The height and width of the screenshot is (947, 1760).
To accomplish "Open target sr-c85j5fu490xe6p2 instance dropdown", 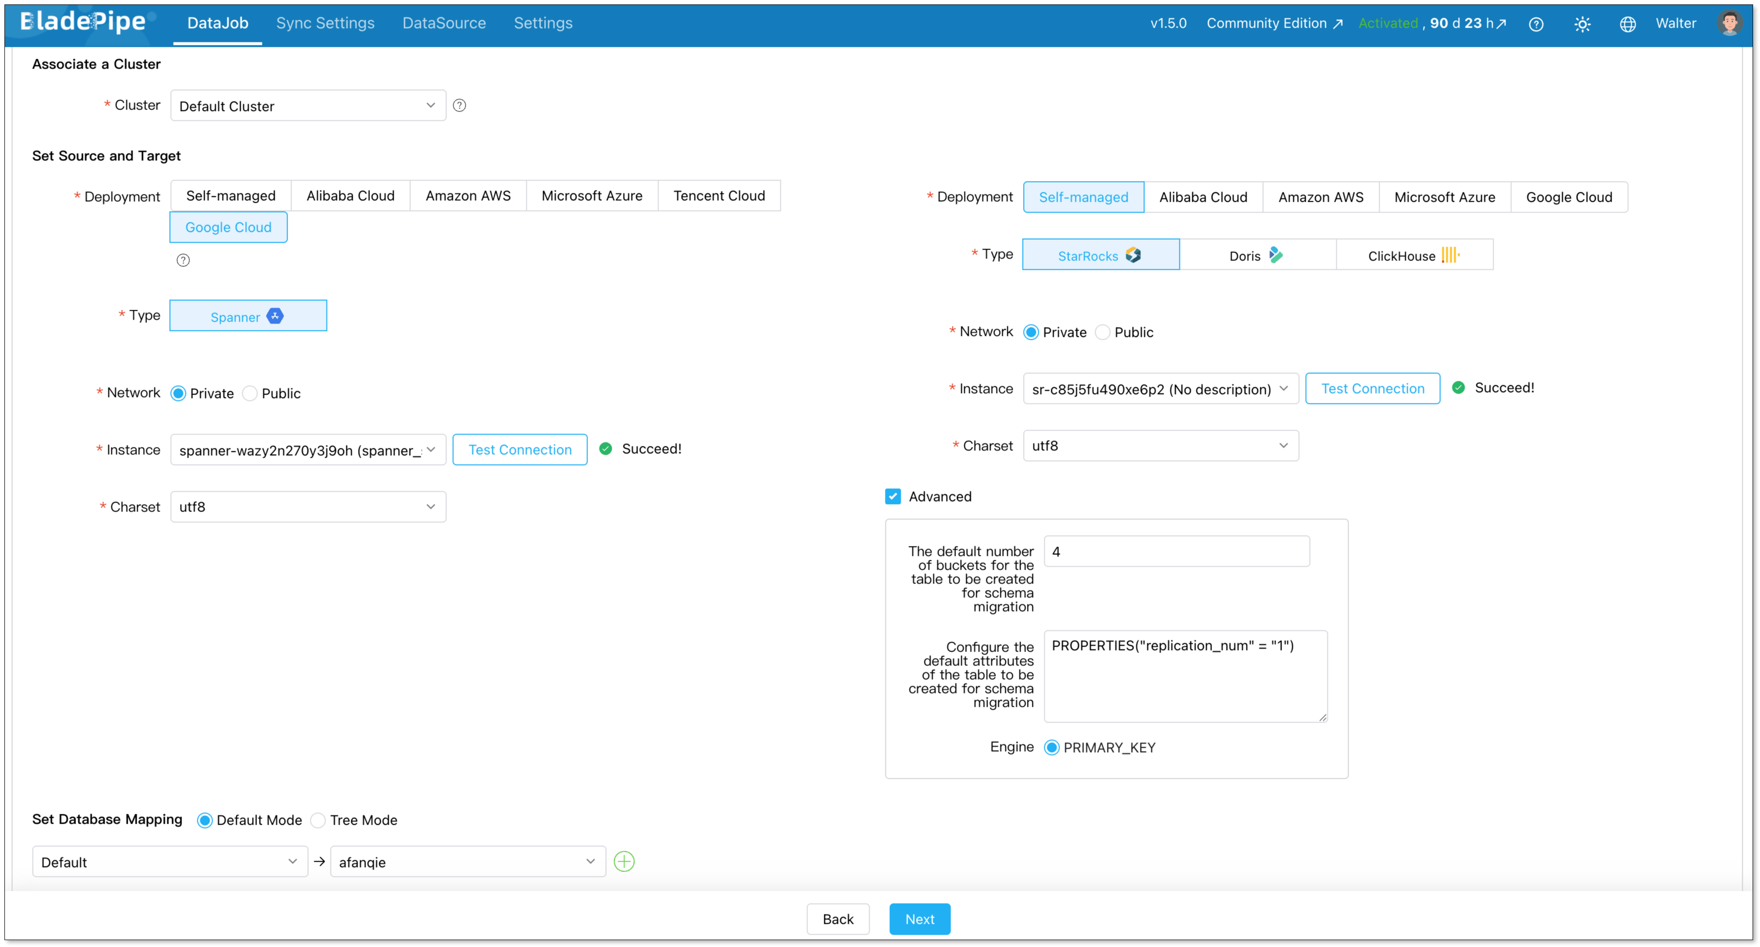I will (1160, 389).
